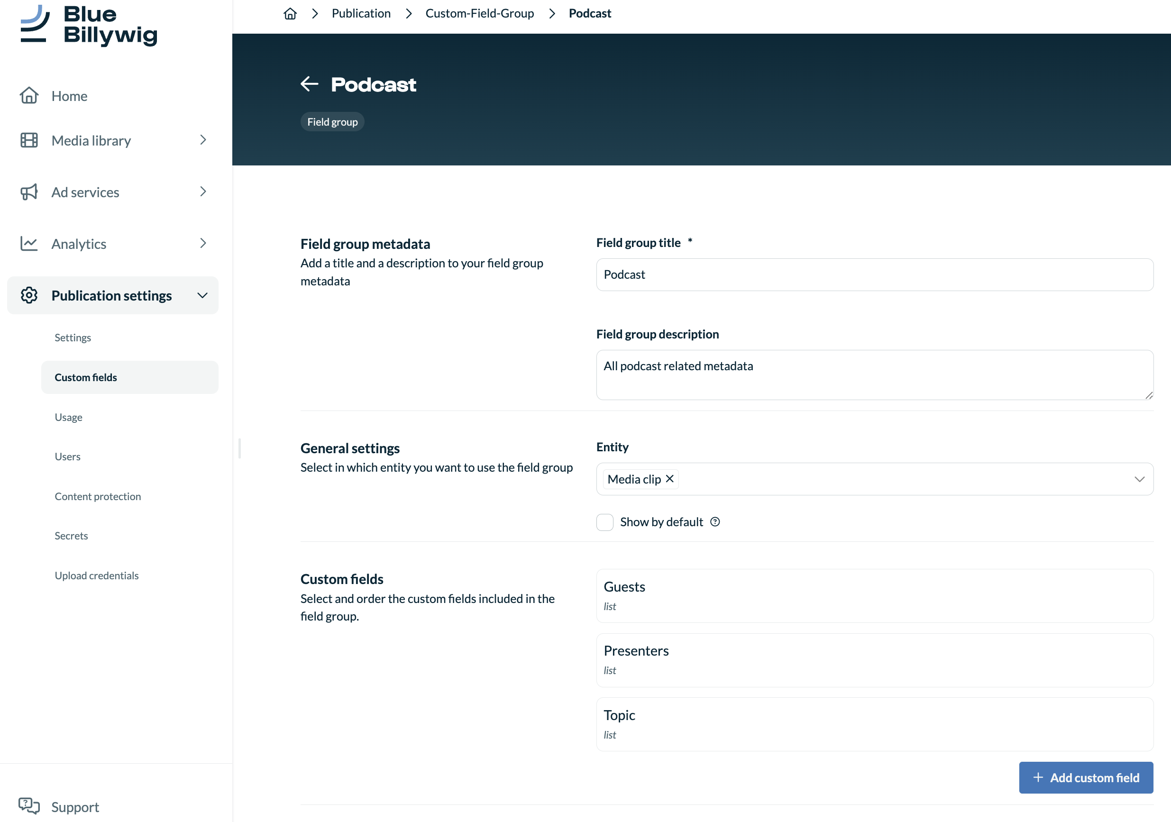The image size is (1171, 822).
Task: Click the Analytics label
Action: 79,244
